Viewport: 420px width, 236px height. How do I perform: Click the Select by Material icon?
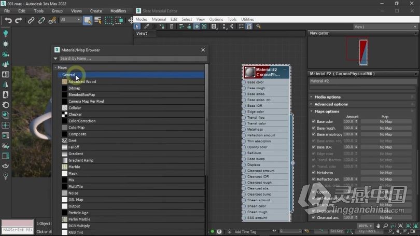(258, 26)
